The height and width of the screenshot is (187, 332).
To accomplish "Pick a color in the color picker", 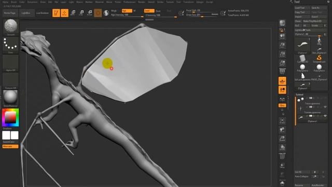I will click(x=10, y=117).
